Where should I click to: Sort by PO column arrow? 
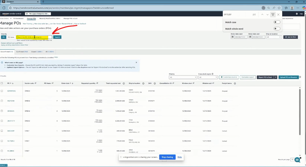pyautogui.click(x=13, y=83)
